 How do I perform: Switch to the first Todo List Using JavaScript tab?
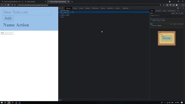12,2
